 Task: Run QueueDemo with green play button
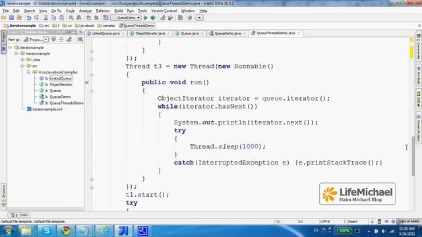[x=146, y=18]
